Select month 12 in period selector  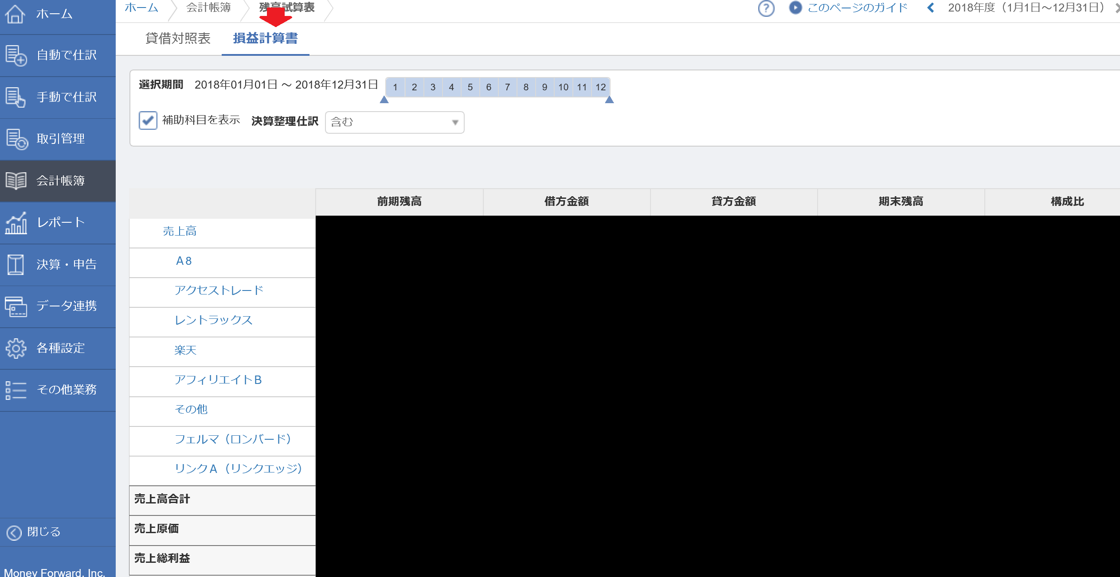[x=600, y=87]
